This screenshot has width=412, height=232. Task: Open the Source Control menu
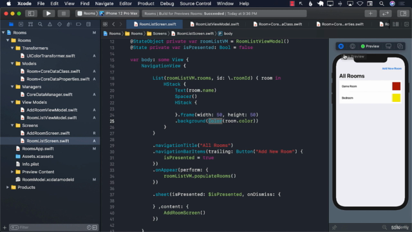(195, 4)
